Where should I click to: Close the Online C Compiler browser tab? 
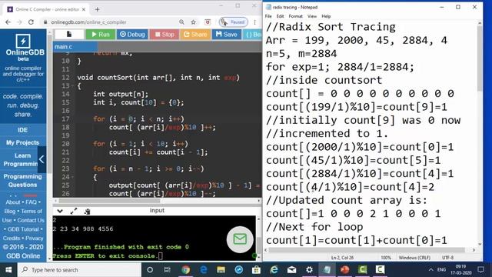click(x=84, y=9)
